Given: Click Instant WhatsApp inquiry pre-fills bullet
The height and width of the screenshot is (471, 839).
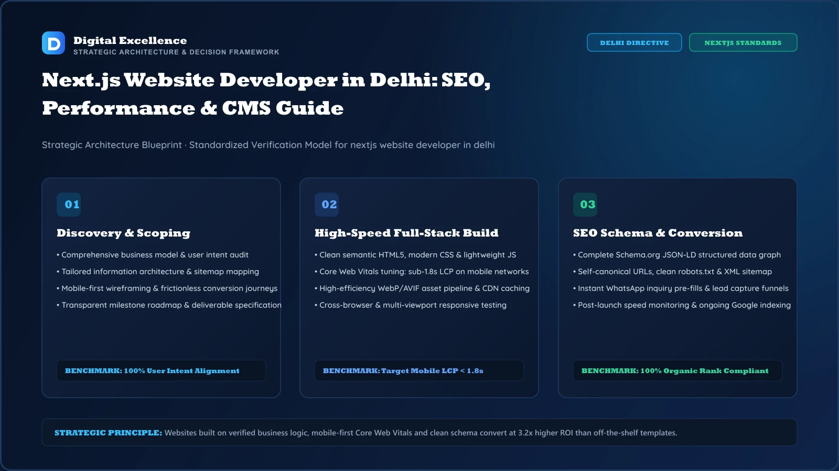Looking at the screenshot, I should (x=681, y=288).
